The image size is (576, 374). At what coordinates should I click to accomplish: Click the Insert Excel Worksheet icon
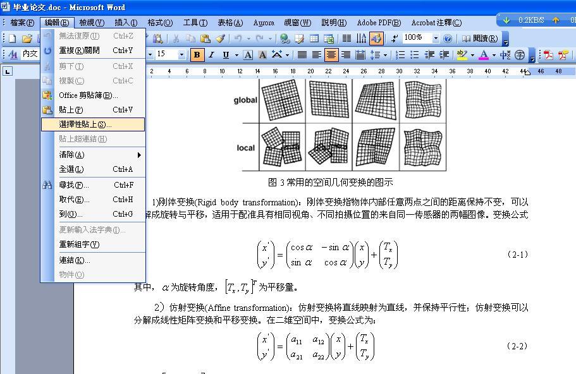(x=328, y=38)
